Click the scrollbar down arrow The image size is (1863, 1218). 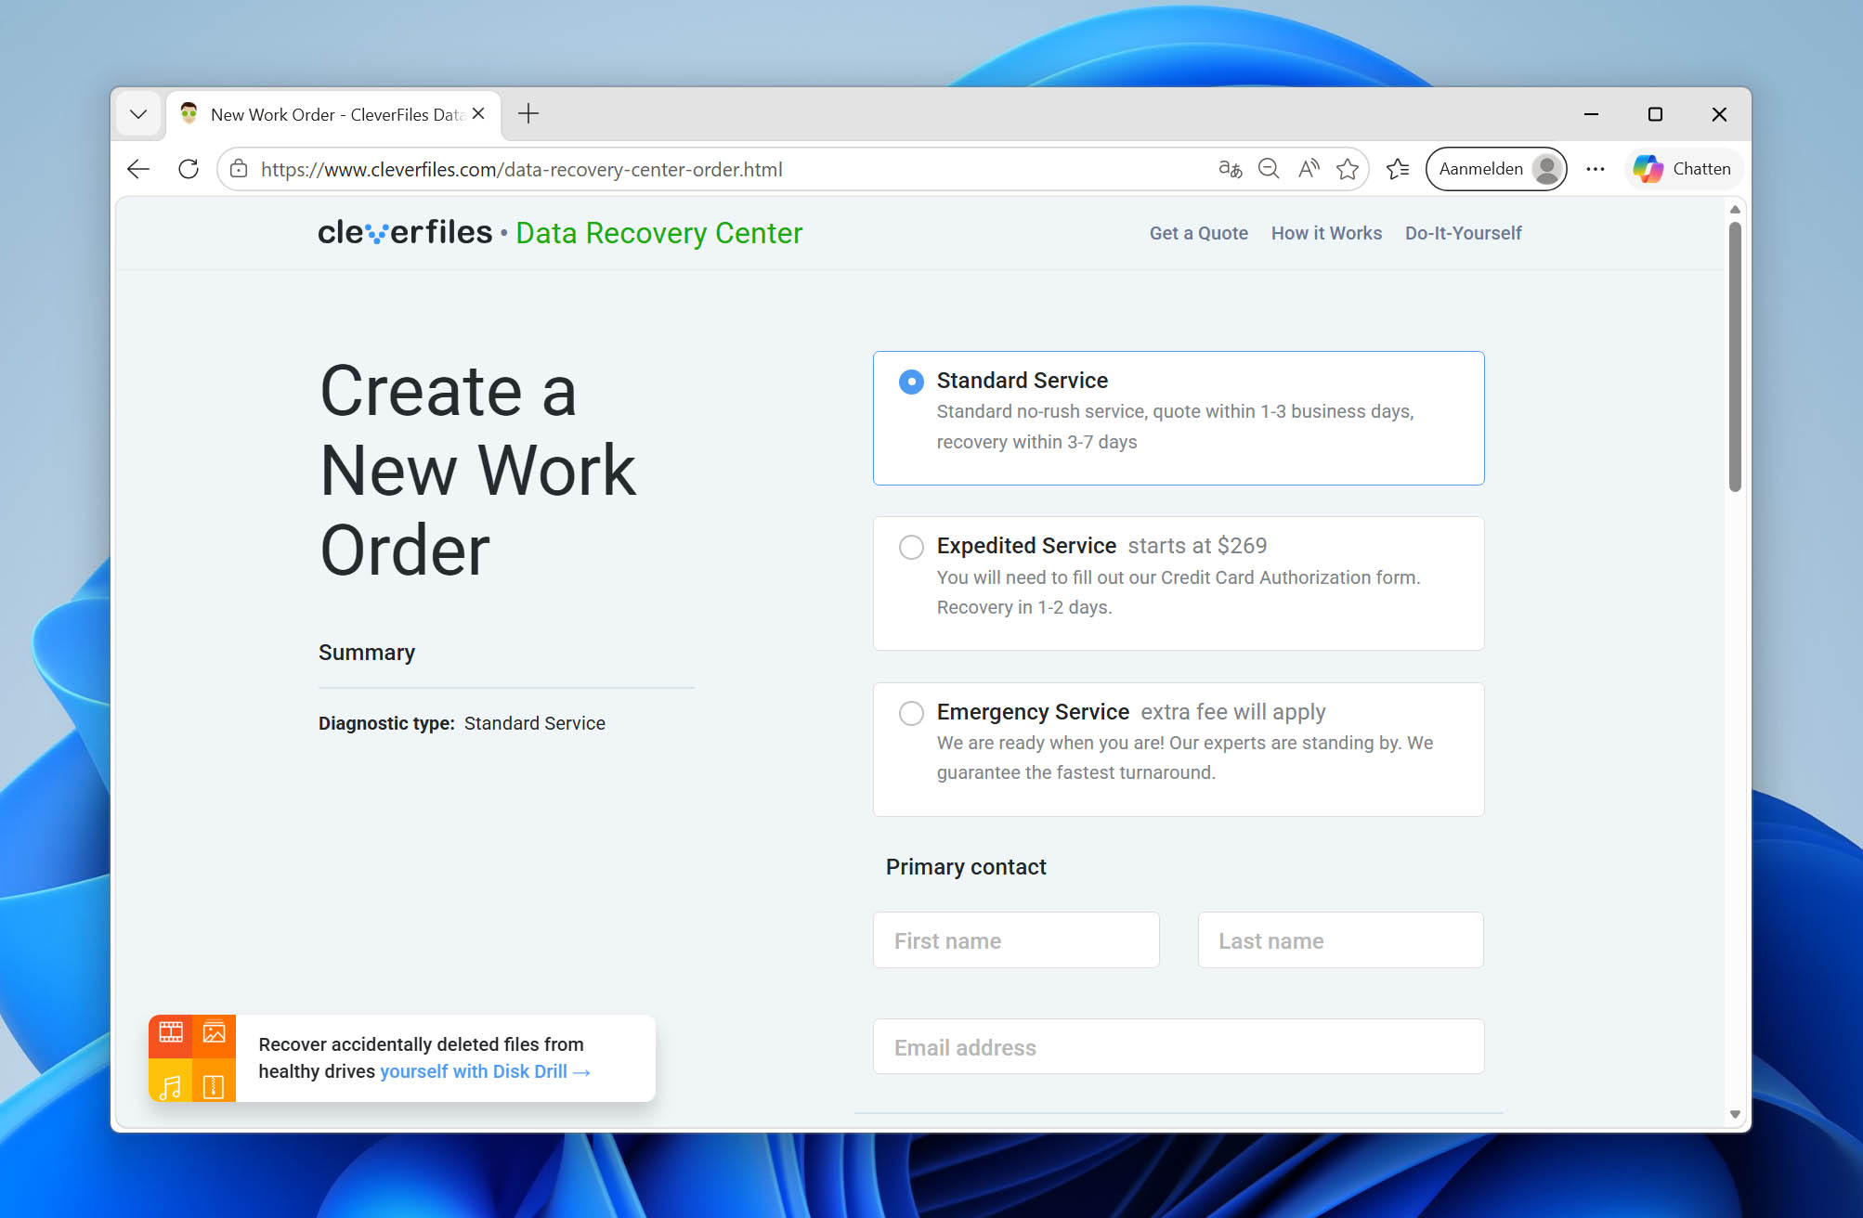tap(1735, 1114)
